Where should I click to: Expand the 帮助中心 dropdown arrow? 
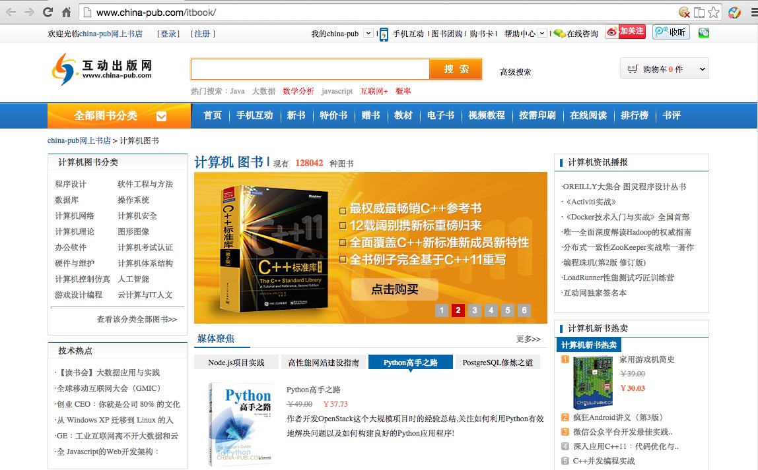542,34
